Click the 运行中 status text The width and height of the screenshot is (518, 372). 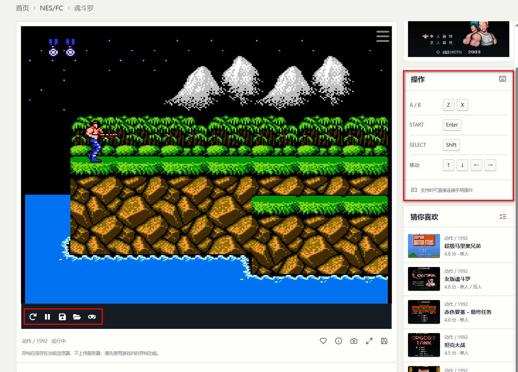tap(59, 341)
